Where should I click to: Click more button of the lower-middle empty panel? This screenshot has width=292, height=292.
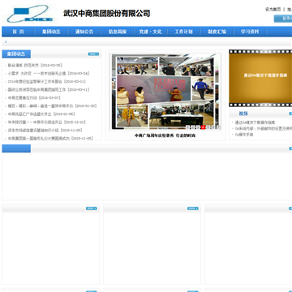pos(193,208)
